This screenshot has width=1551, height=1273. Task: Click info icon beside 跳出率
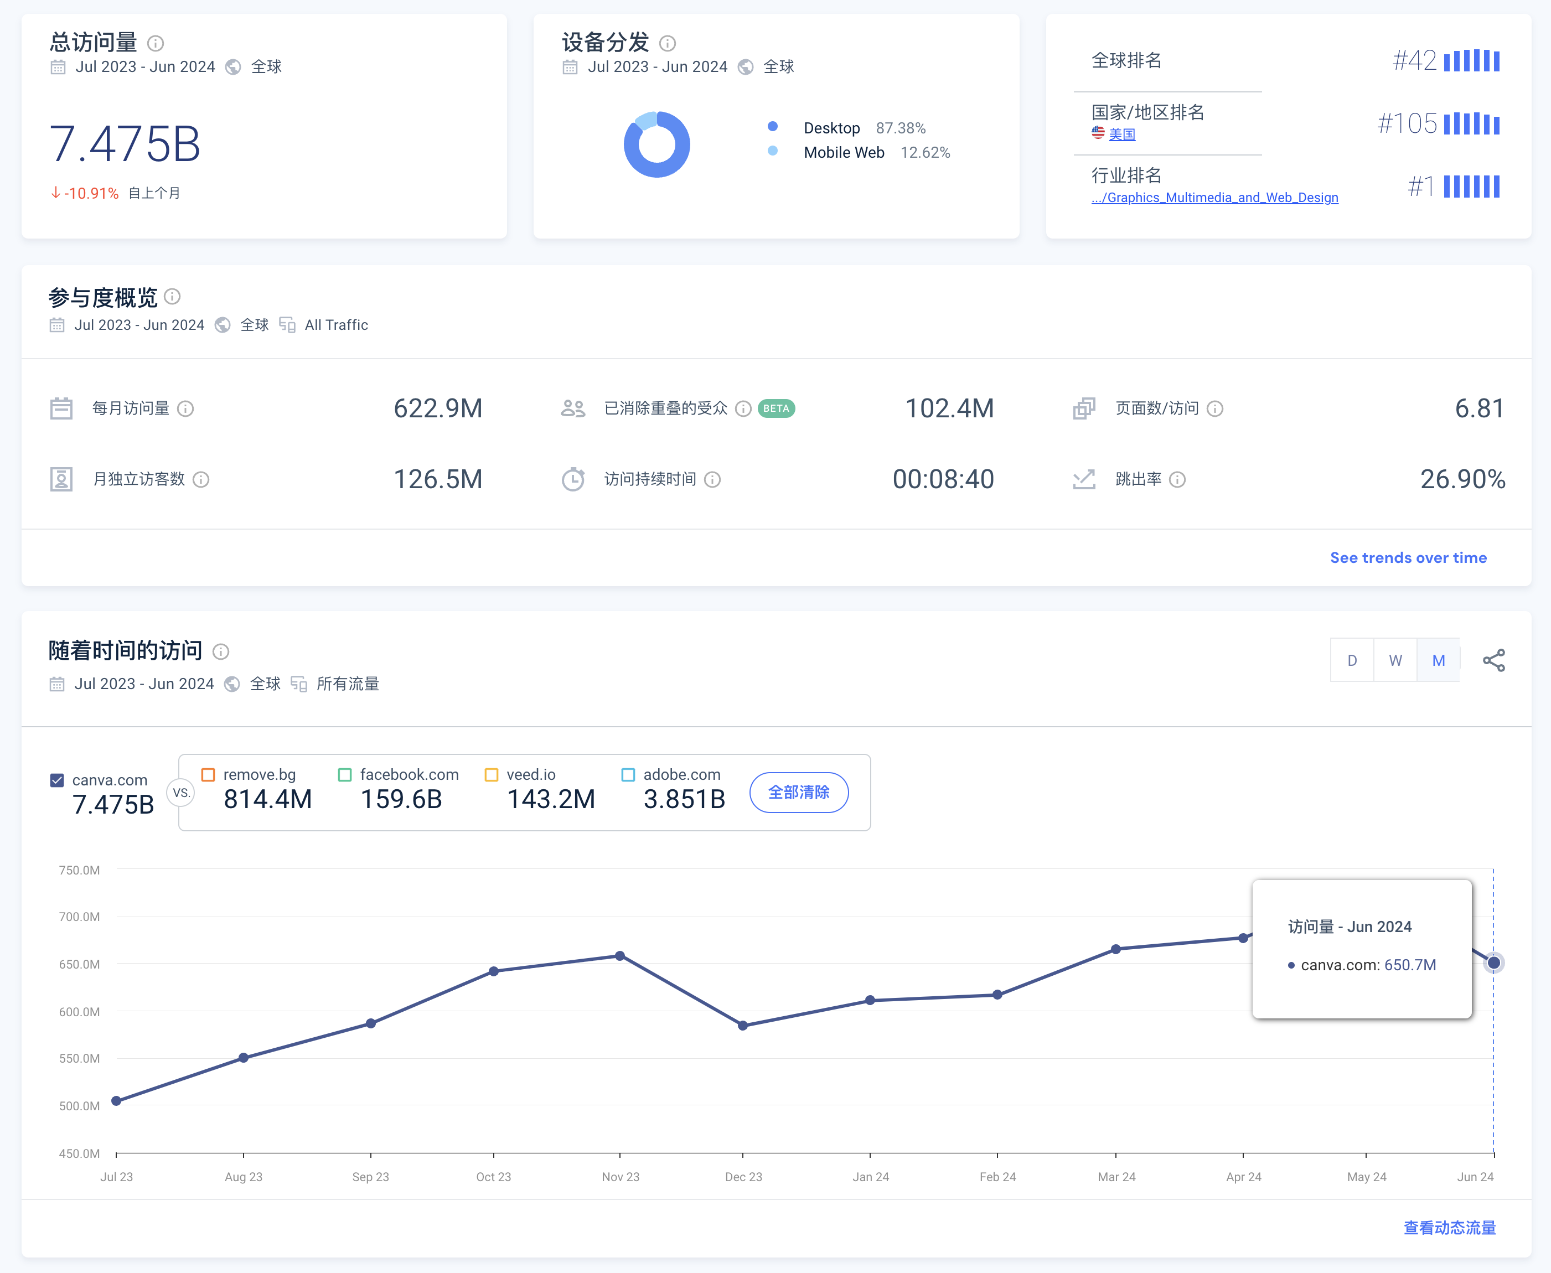click(1177, 479)
